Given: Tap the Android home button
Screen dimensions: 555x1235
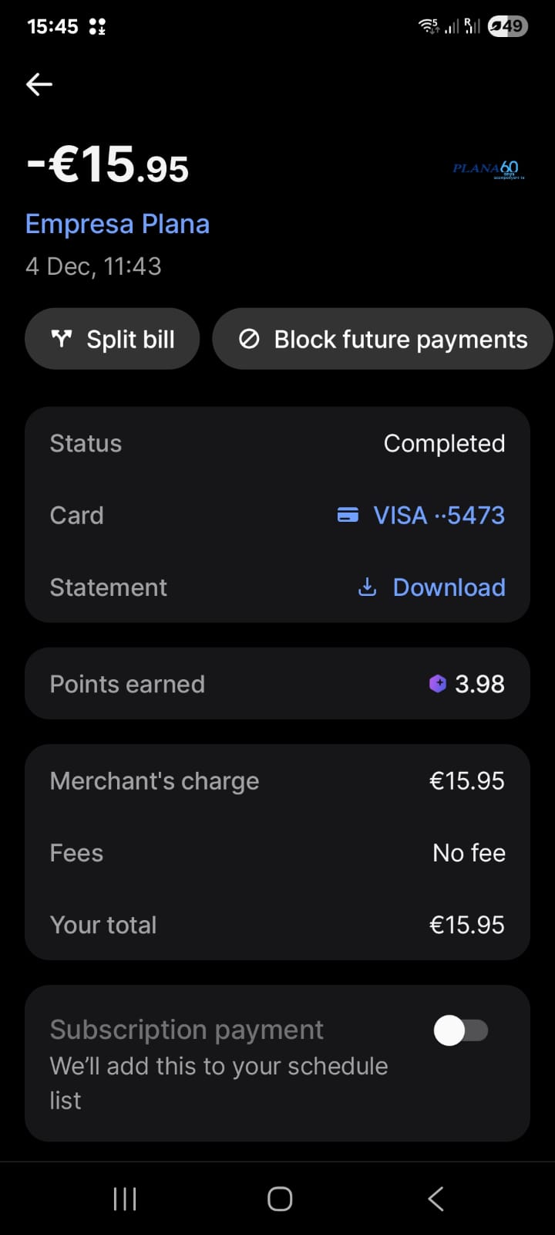Looking at the screenshot, I should coord(279,1199).
